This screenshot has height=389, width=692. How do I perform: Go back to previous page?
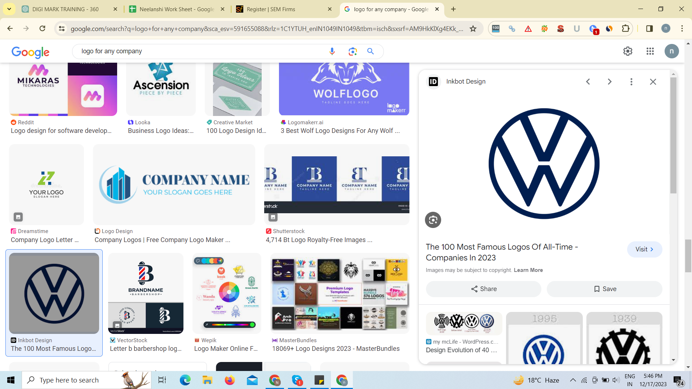click(10, 28)
